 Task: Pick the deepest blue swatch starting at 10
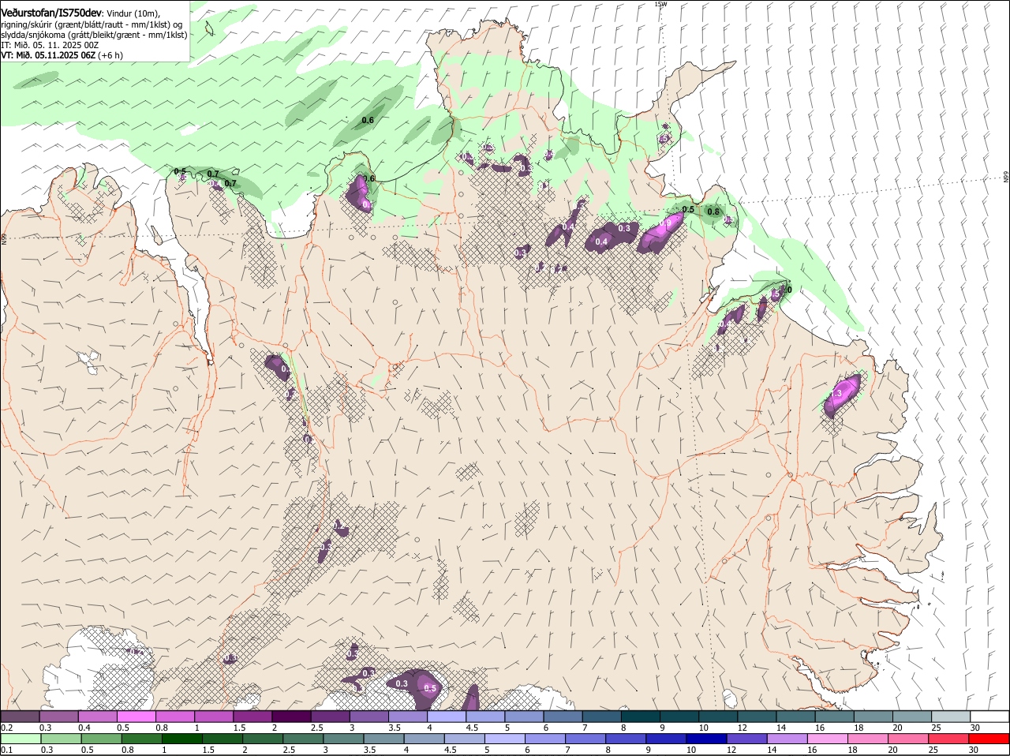(707, 739)
